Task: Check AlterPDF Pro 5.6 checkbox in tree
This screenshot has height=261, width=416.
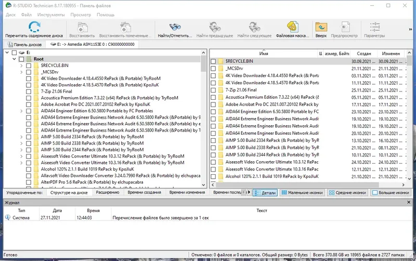Action: 29,182
